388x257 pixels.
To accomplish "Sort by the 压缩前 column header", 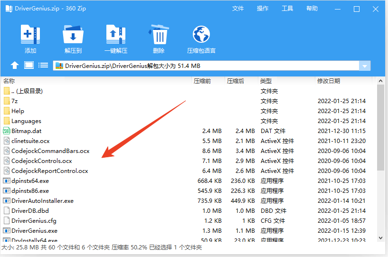I will tap(202, 81).
